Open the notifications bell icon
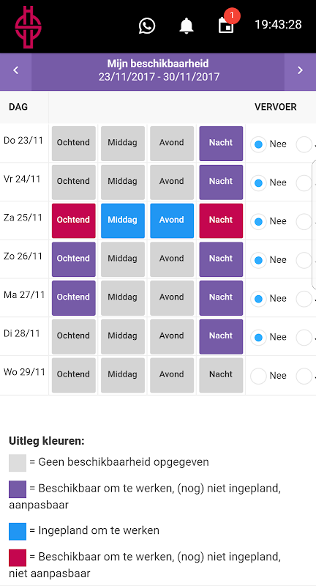316x586 pixels. pyautogui.click(x=187, y=26)
